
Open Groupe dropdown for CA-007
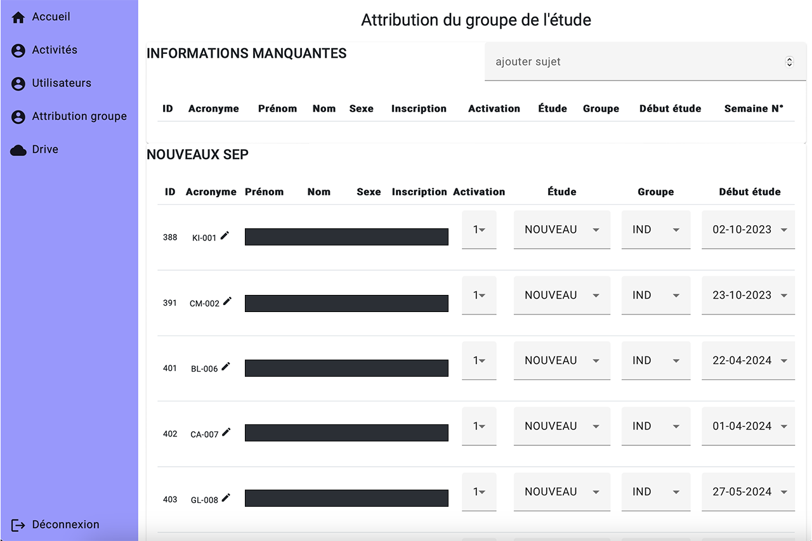pos(656,426)
